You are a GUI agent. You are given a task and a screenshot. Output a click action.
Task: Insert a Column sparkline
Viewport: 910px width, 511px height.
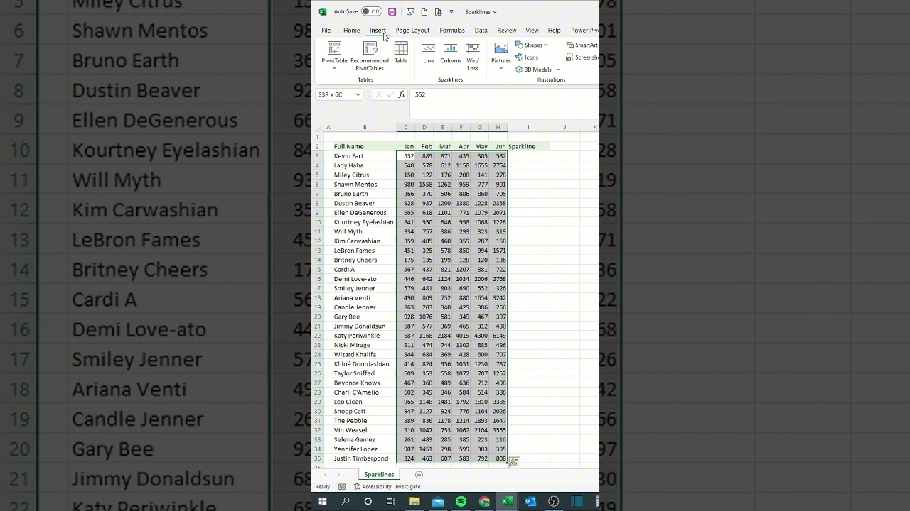tap(451, 53)
